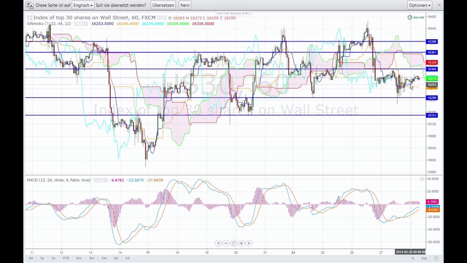
Task: Click the Ichimoku value 16356.5000
Action: pyautogui.click(x=203, y=24)
